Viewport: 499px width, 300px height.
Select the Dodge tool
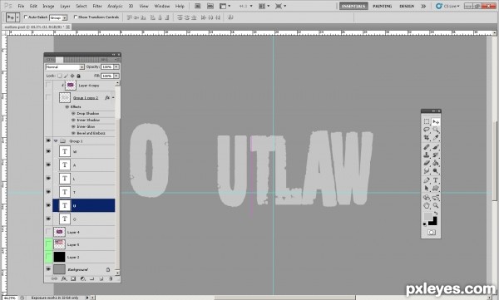pyautogui.click(x=436, y=171)
